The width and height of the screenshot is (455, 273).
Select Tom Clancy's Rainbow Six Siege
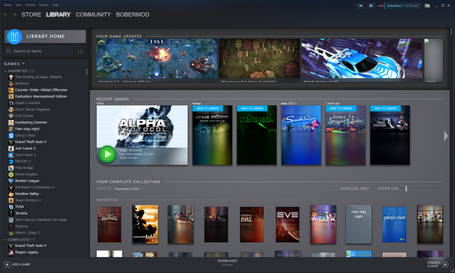pos(41,220)
